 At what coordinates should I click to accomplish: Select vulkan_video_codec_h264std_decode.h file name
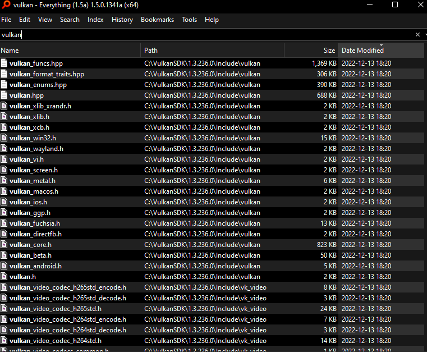(x=68, y=330)
